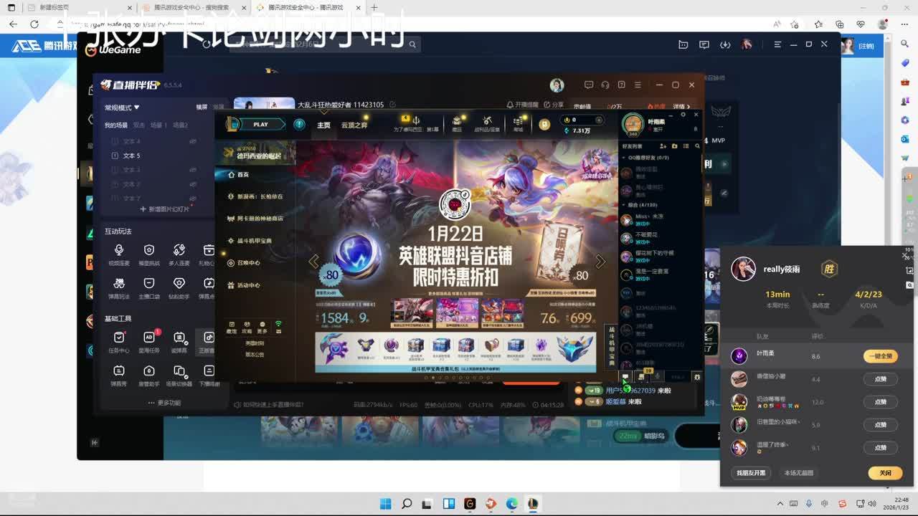Expand the 常规模式 mode dropdown
This screenshot has width=918, height=516.
pos(122,107)
